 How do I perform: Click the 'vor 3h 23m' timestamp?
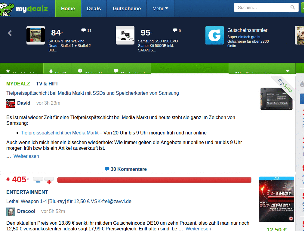click(48, 103)
